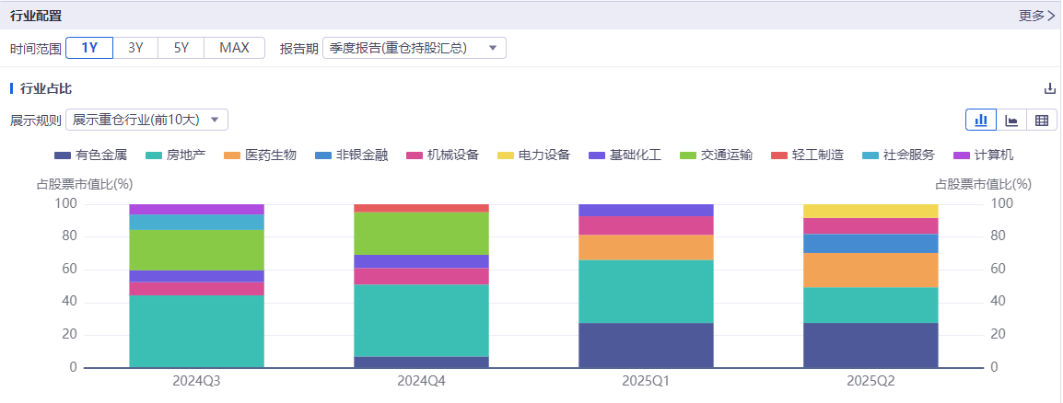
Task: Toggle 交通运输 legend series
Action: click(717, 155)
